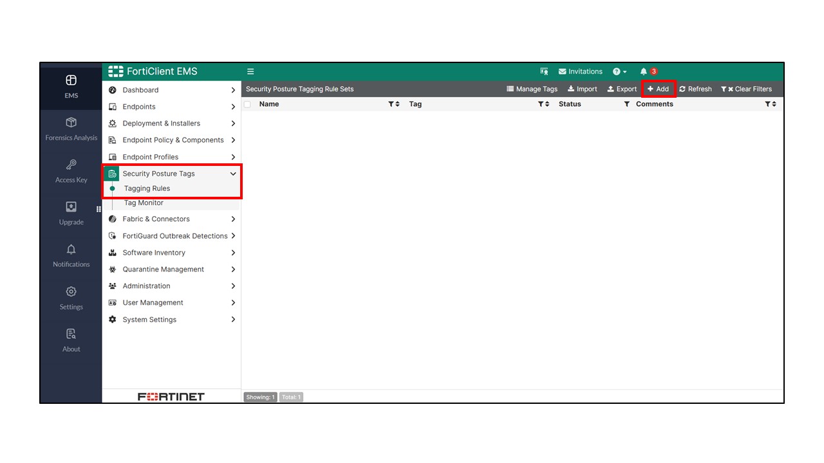Filter the Comments column
Screen dimensions: 824x463
(767, 104)
